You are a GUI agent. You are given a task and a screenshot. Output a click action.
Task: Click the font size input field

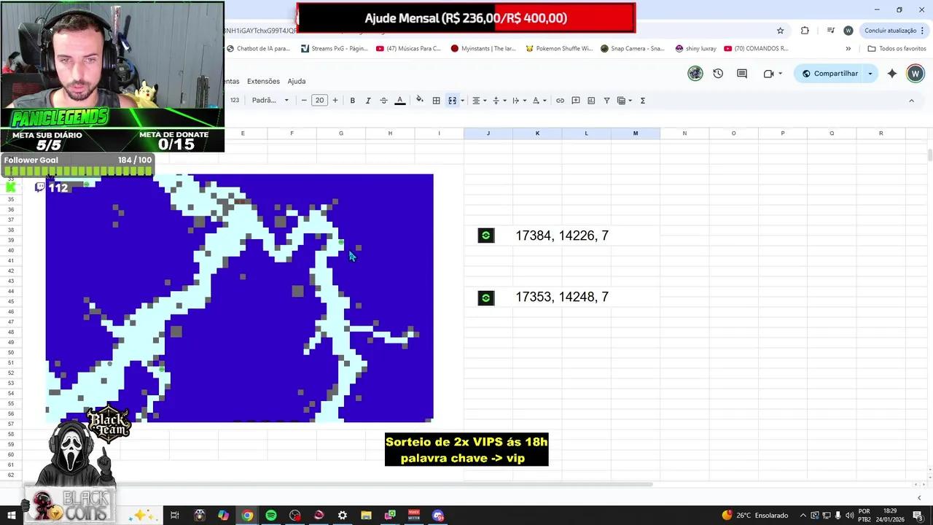point(319,100)
